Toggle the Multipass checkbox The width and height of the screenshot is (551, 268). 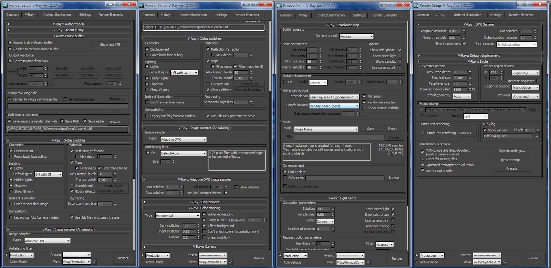(x=364, y=96)
